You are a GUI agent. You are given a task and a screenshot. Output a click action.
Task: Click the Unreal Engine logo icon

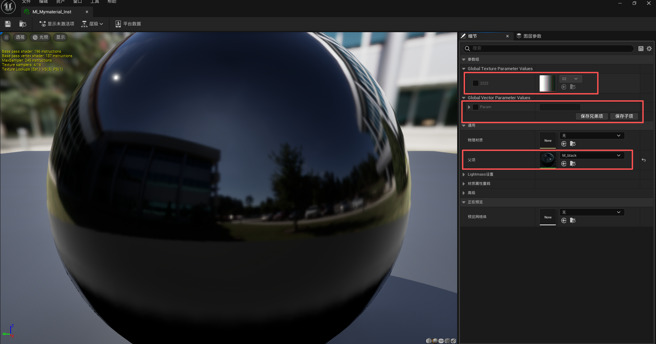[x=9, y=7]
